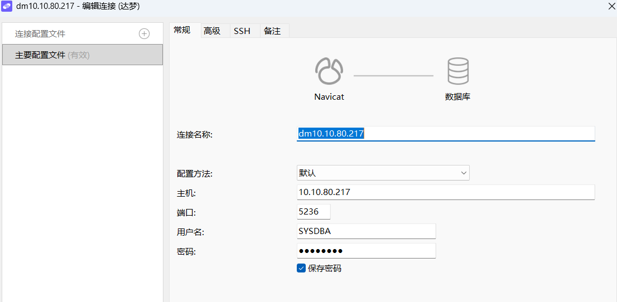Image resolution: width=617 pixels, height=302 pixels.
Task: Uncheck the 保存密码 checkbox
Action: click(301, 269)
